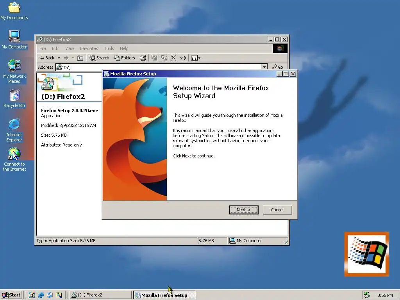
Task: Expand the Forward history dropdown arrow
Action: (73, 58)
